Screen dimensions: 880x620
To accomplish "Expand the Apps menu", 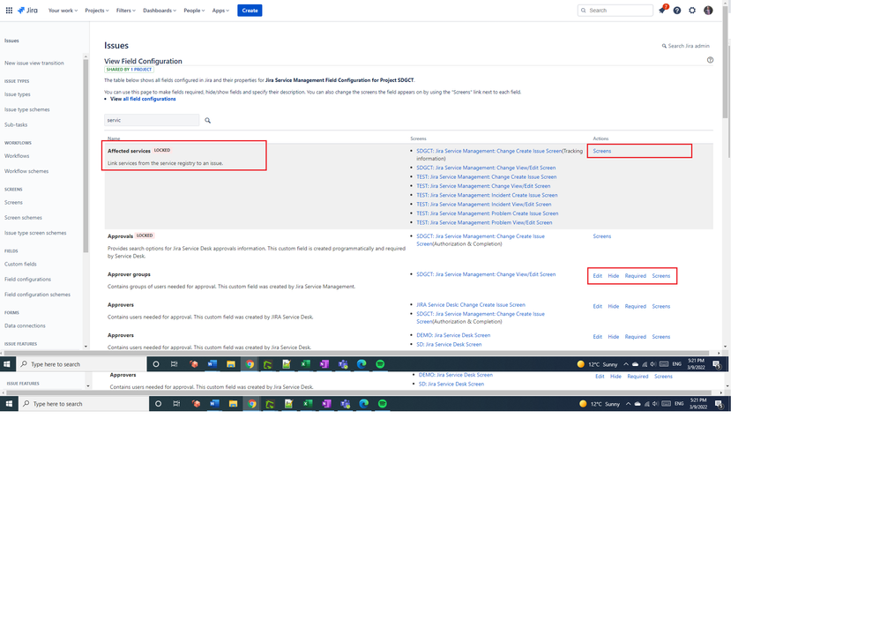I will (220, 10).
